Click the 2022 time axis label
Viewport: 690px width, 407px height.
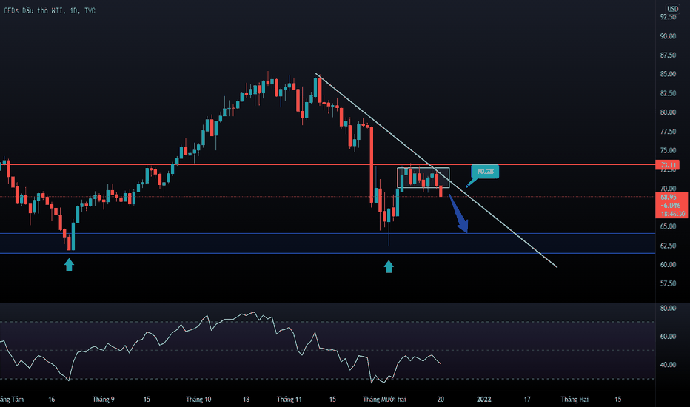483,399
